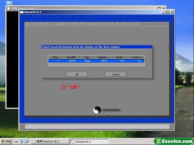Click the 63 sectors value
The height and width of the screenshot is (145, 194).
pyautogui.click(x=139, y=61)
